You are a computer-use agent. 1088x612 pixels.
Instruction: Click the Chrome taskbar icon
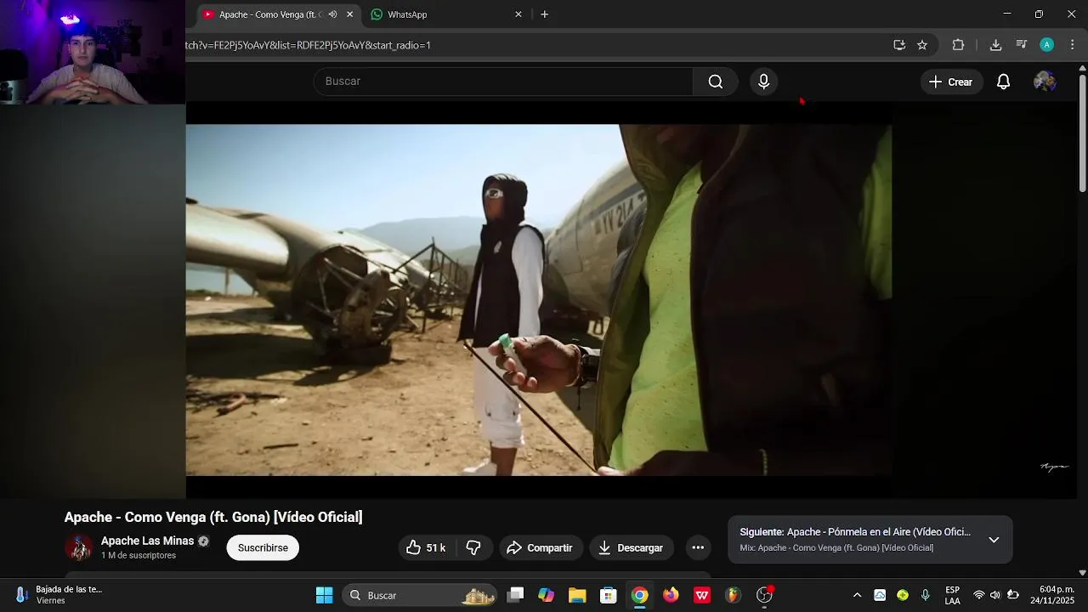click(640, 595)
